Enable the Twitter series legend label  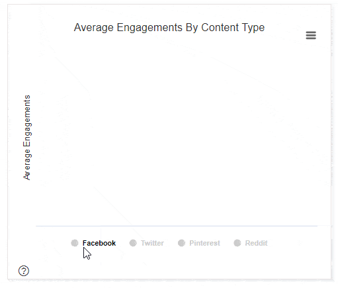coord(152,243)
